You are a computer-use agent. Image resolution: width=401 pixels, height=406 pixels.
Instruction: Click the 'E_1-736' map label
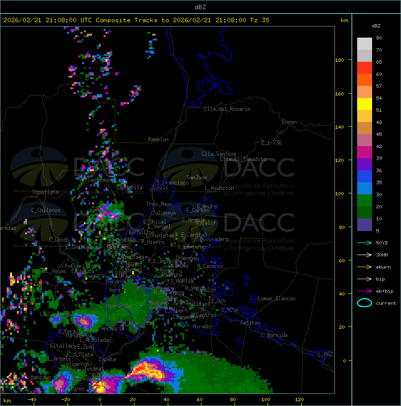point(271,143)
